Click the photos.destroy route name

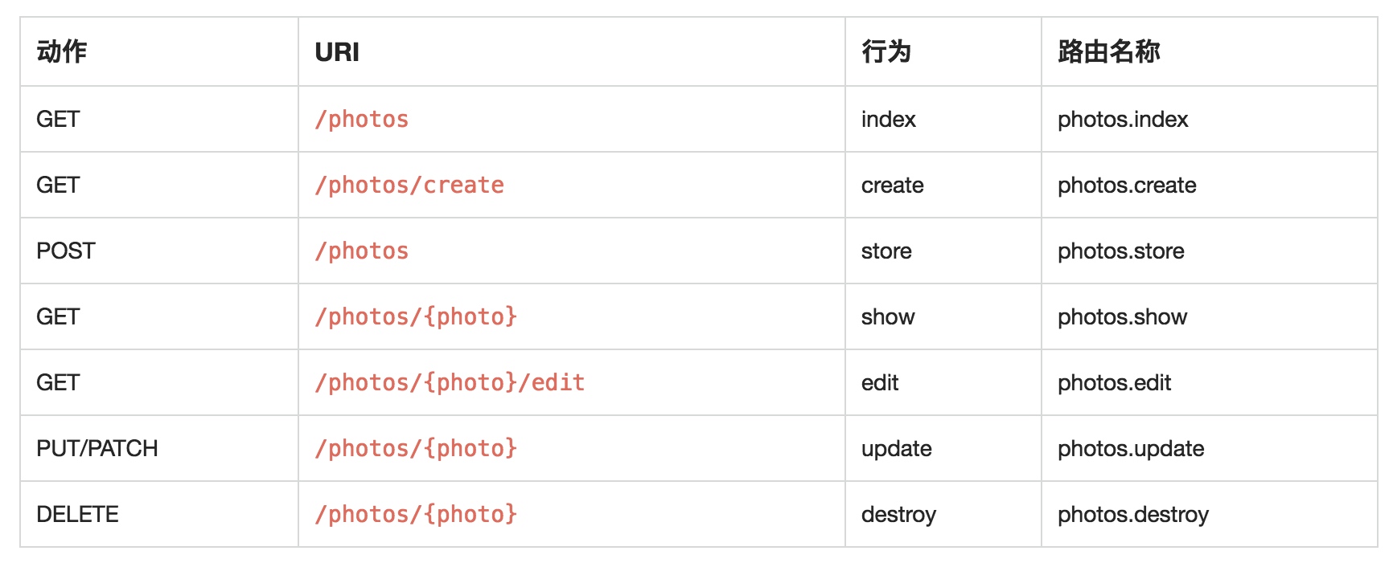tap(1133, 515)
